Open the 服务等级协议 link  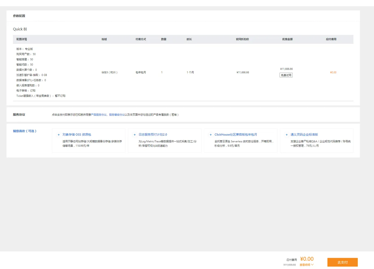point(117,115)
